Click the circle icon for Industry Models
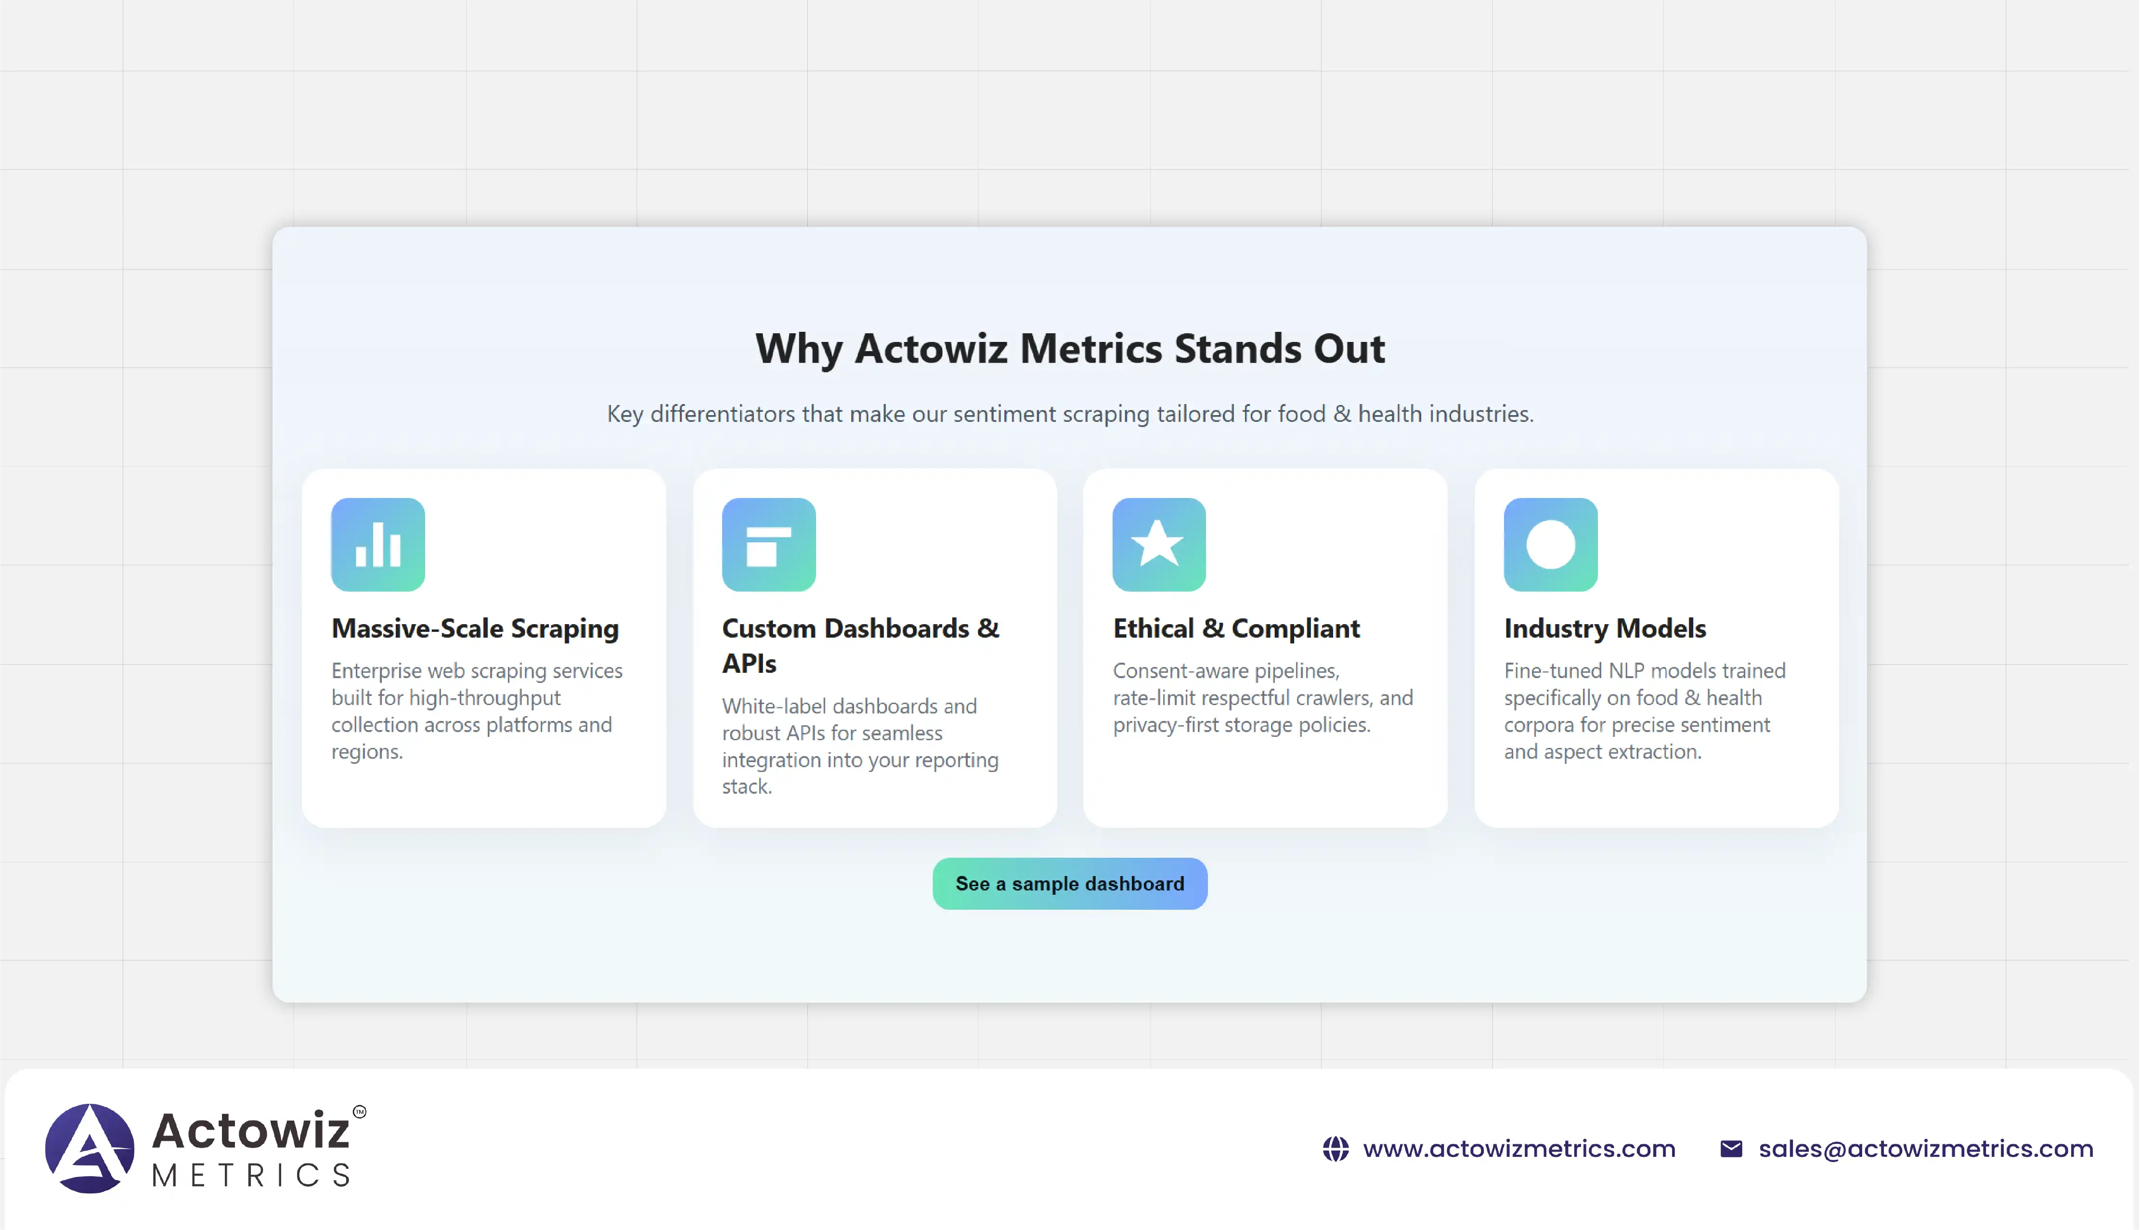The image size is (2140, 1230). pyautogui.click(x=1551, y=544)
